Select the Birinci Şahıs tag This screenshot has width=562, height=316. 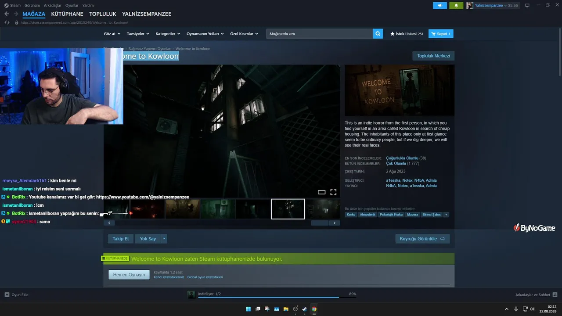click(432, 215)
